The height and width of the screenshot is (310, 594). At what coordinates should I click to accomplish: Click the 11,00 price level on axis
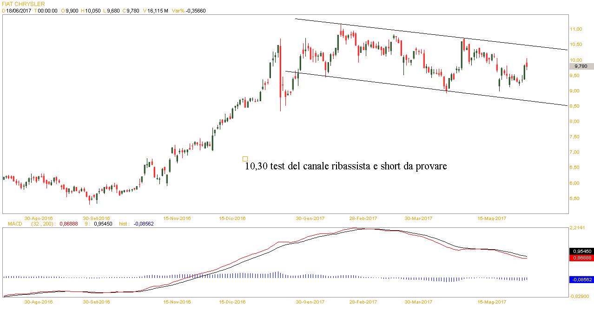(x=576, y=29)
